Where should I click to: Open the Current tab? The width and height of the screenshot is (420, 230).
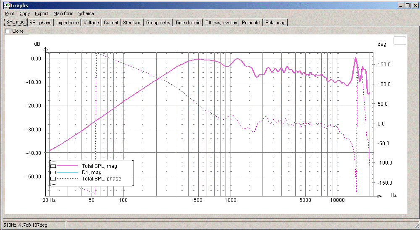111,23
